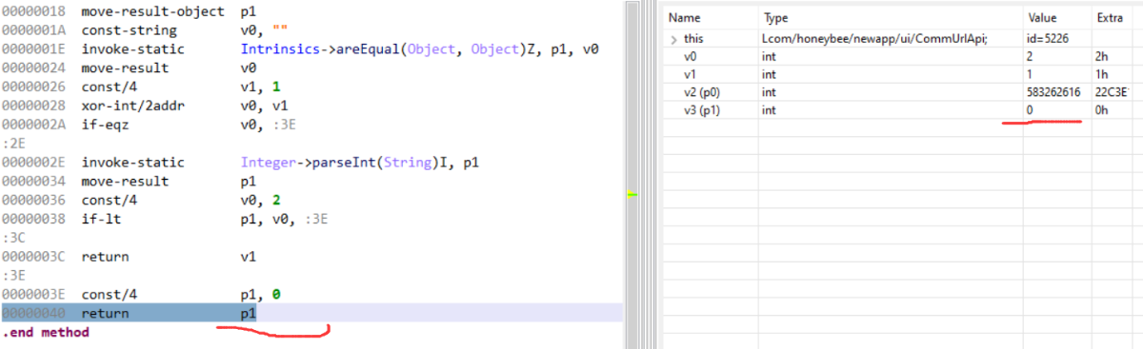Click the :2E label line
1143x349 pixels.
(x=13, y=143)
